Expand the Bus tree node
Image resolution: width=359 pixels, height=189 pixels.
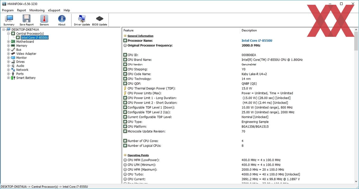(8, 50)
